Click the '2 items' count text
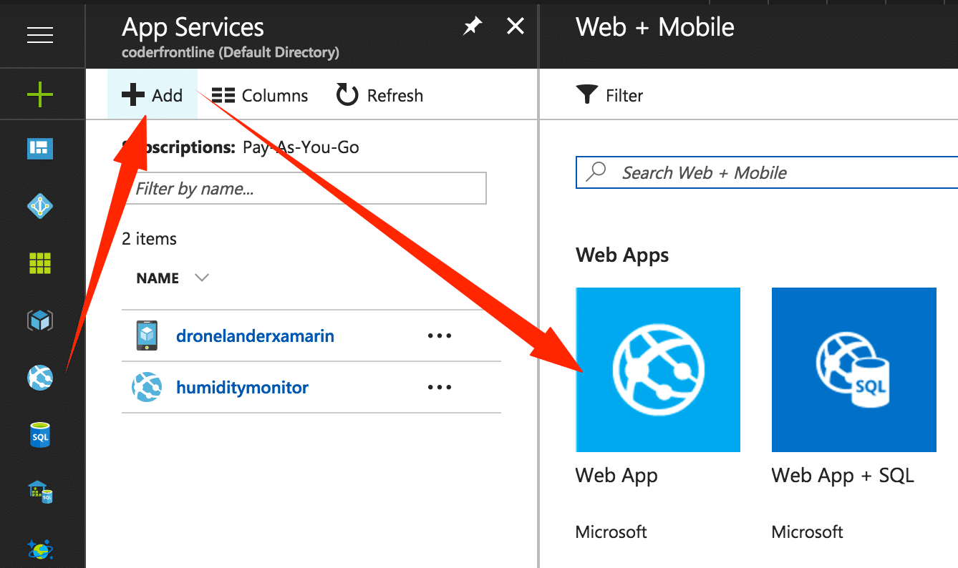The image size is (958, 568). pyautogui.click(x=149, y=239)
